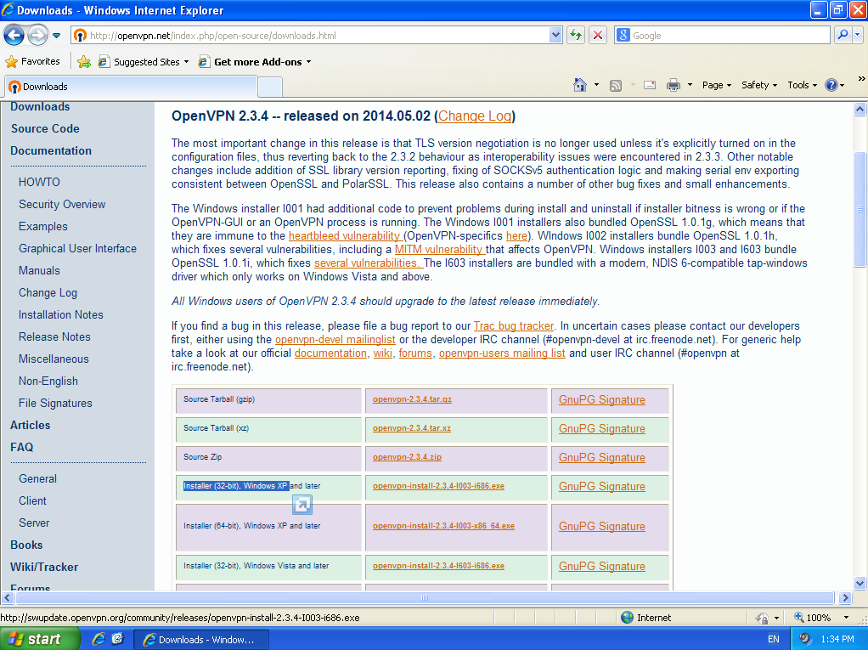Viewport: 868px width, 650px height.
Task: Follow the heartbleed vulnerability link
Action: pos(345,236)
